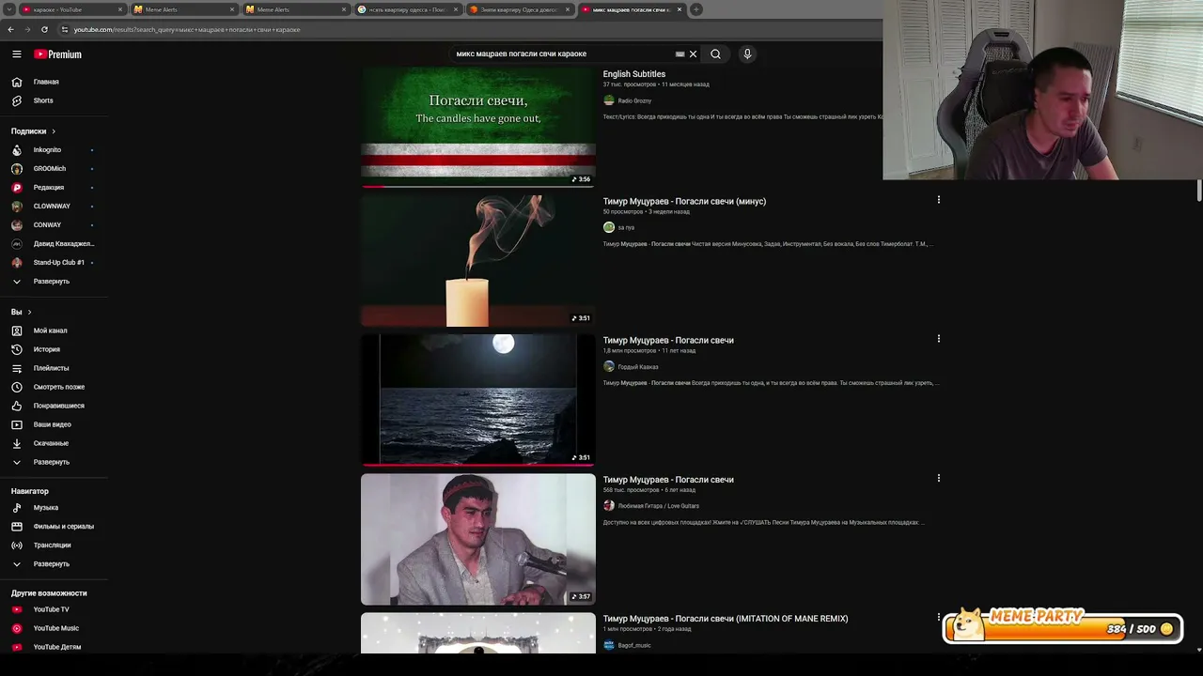
Task: Open Скачанные in the sidebar
Action: (54, 443)
